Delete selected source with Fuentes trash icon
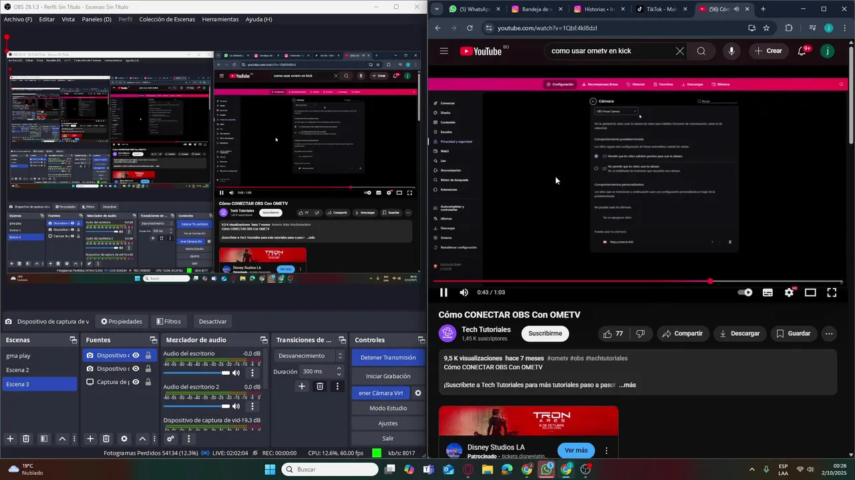 coord(106,439)
